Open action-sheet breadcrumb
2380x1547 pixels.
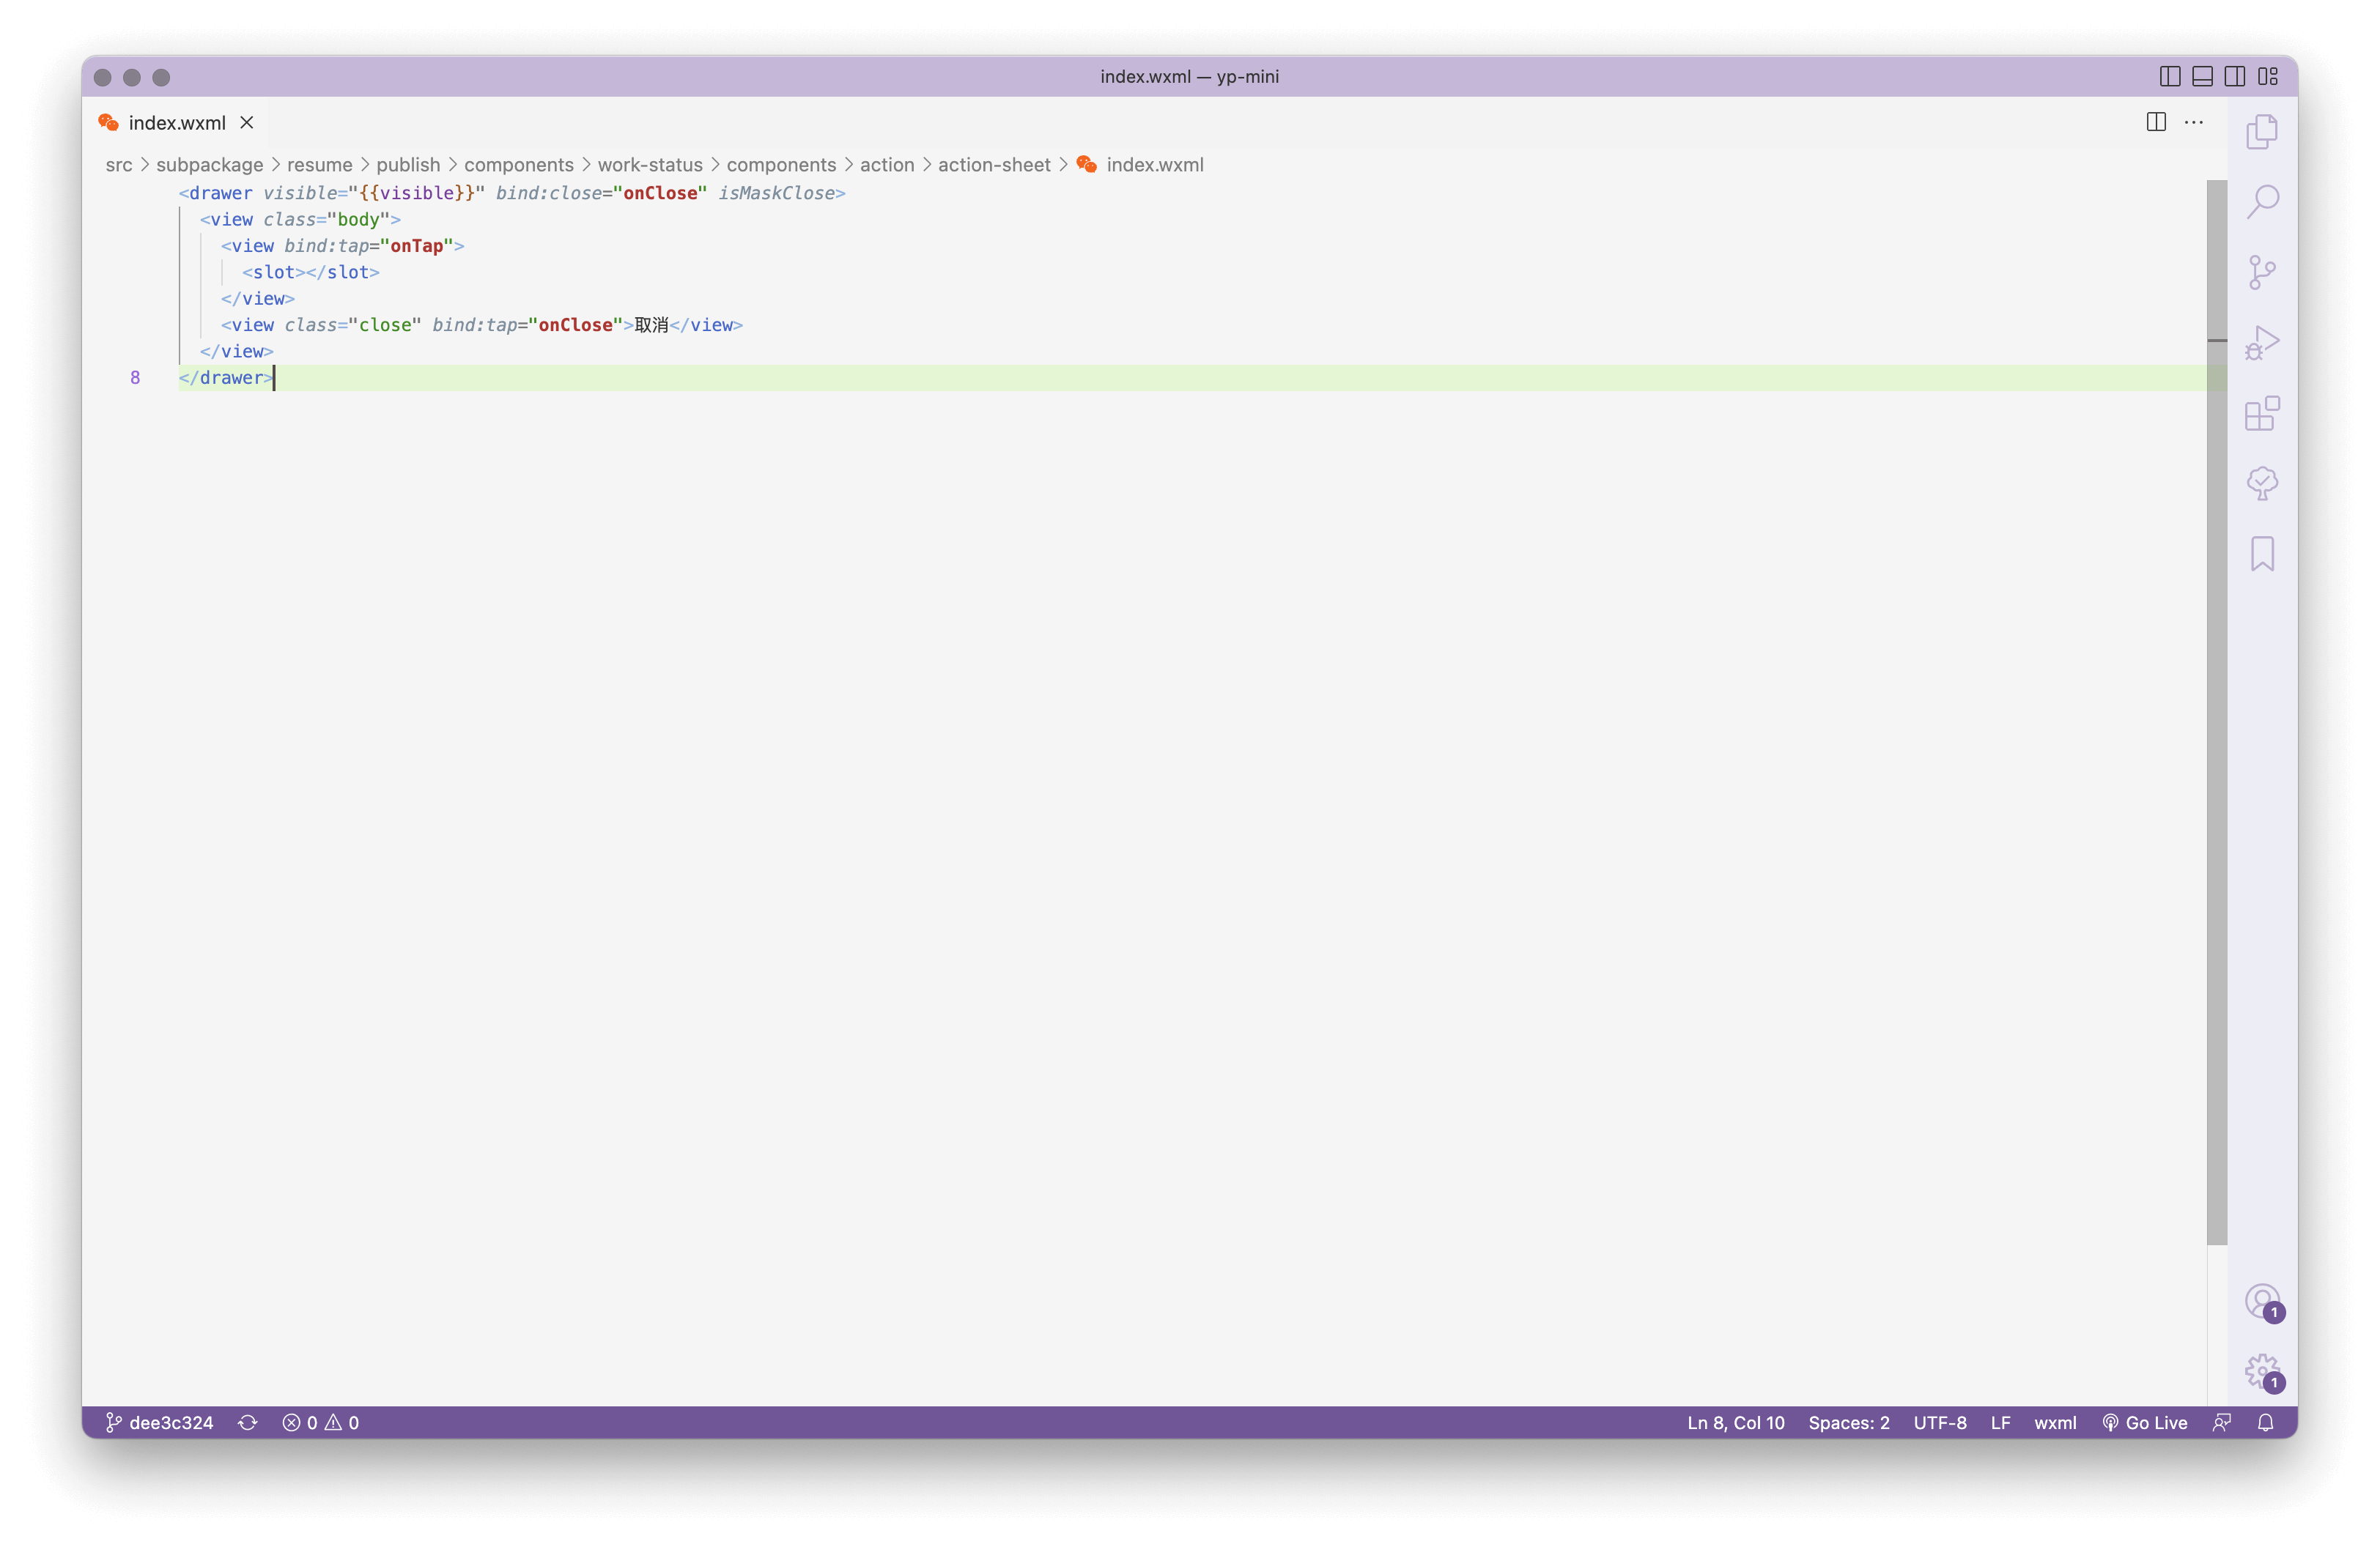[994, 165]
